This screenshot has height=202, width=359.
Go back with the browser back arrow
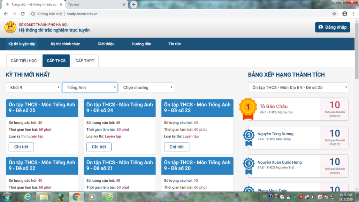point(6,14)
